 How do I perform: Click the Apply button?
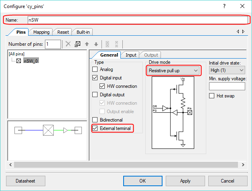[185, 181]
